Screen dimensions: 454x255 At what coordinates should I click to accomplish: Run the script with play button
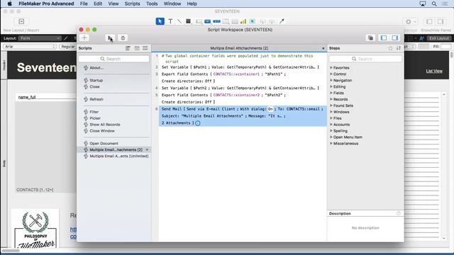point(110,38)
